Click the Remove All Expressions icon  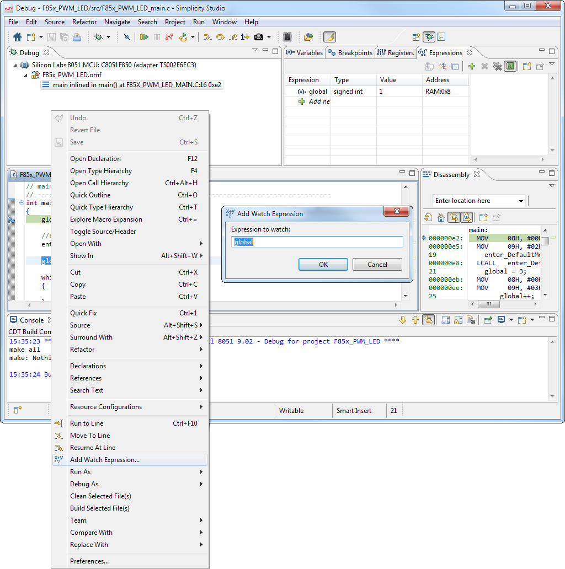tap(497, 66)
